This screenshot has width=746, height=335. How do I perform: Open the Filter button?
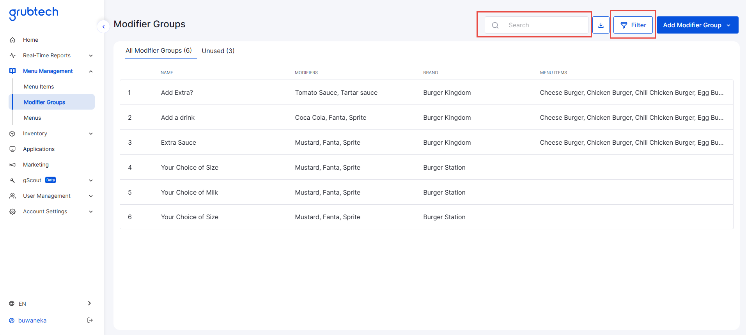pos(633,25)
